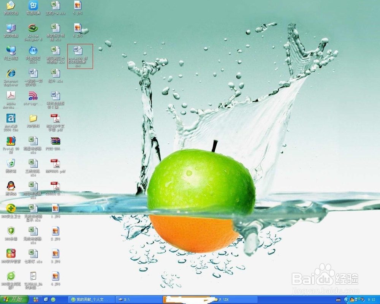Select the 2.JPG image file
This screenshot has width=380, height=304.
[55, 234]
